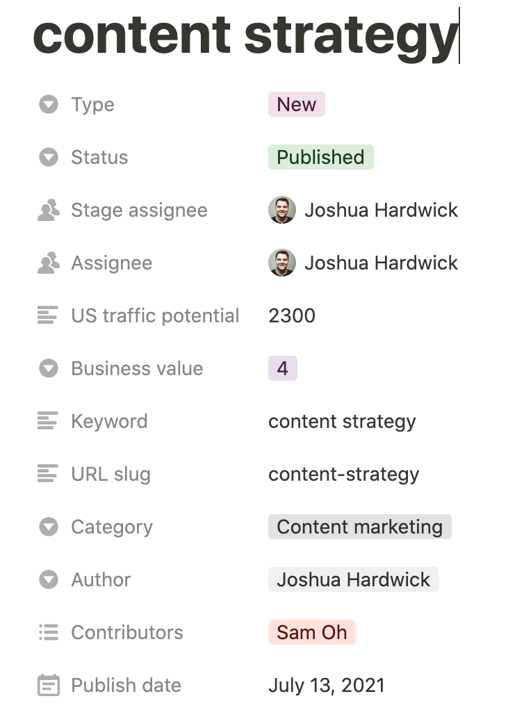Click the Status property select icon
The height and width of the screenshot is (710, 524).
coord(48,158)
